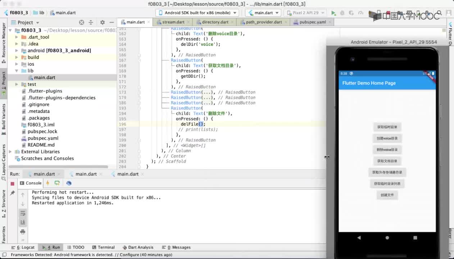
Task: Expand the build folder
Action: click(17, 58)
